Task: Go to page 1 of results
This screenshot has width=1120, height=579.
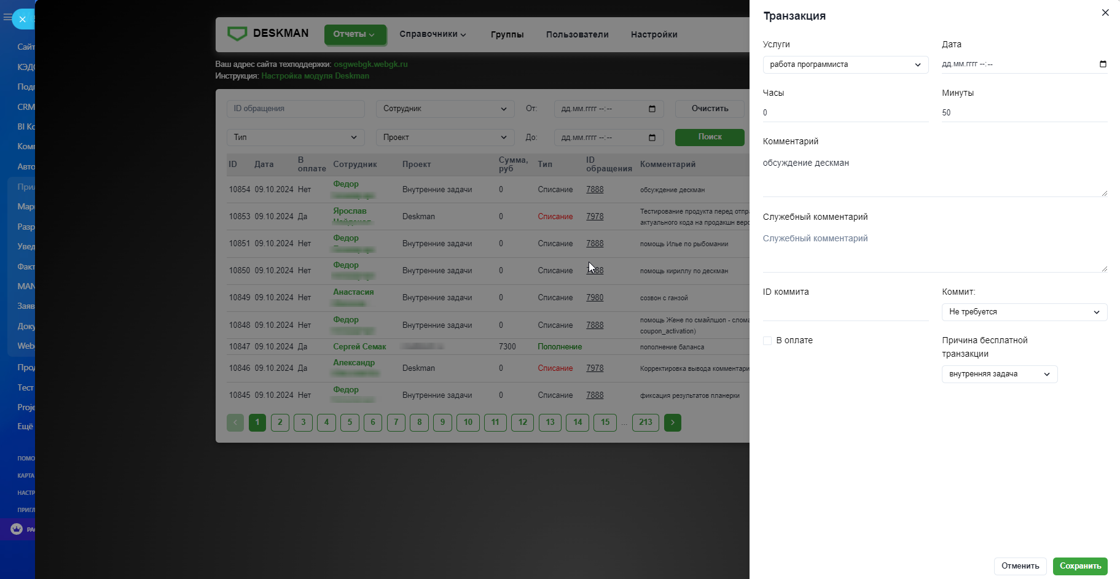Action: coord(257,422)
